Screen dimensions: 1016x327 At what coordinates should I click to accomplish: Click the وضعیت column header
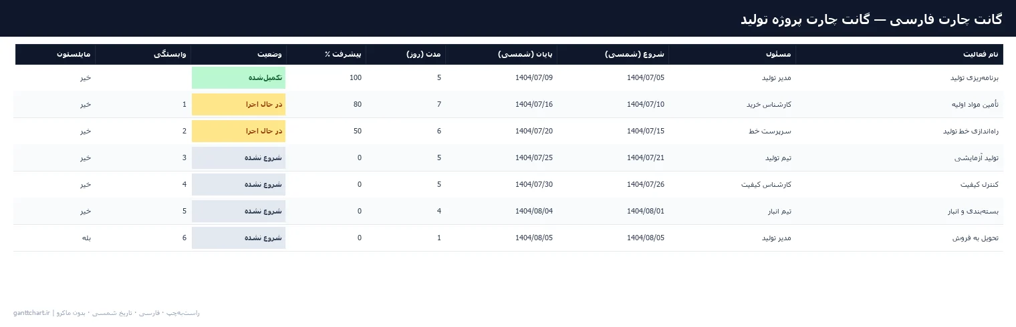pos(239,54)
